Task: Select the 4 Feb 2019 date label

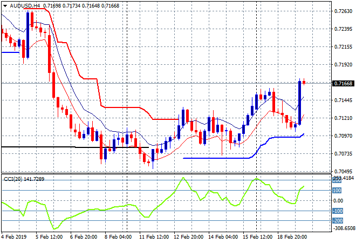Action: (14, 237)
